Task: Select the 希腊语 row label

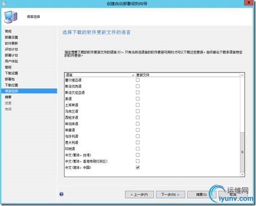Action: click(x=70, y=130)
